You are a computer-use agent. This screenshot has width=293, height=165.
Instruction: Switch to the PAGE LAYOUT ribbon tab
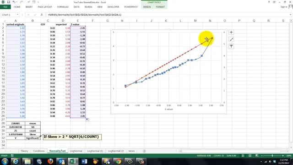45,7
